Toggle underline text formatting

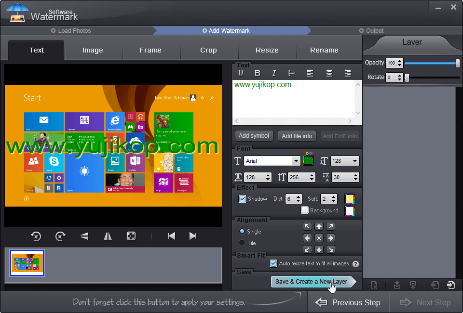tap(241, 73)
